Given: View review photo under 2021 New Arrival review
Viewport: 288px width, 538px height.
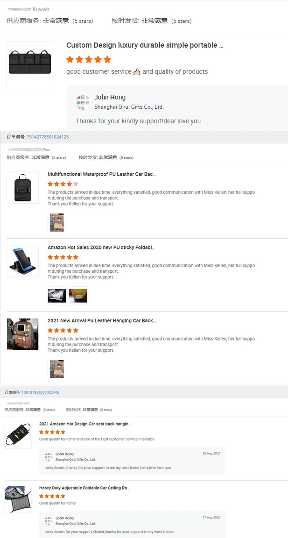Looking at the screenshot, I should coord(57,369).
